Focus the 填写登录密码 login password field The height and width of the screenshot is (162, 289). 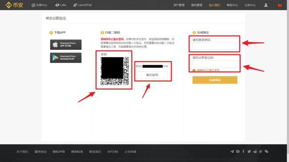tap(215, 46)
